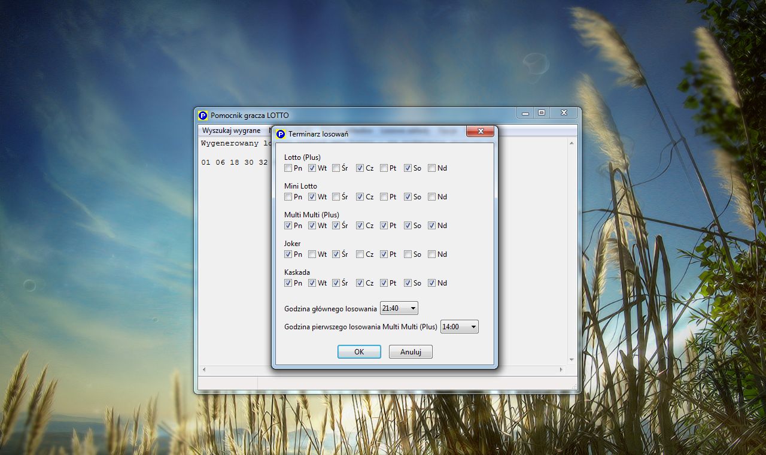Uncheck Pn under Multi Multi (Plus)

[288, 226]
